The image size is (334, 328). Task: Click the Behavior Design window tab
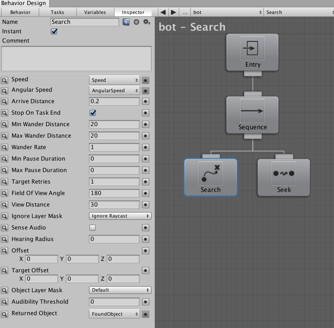click(24, 3)
